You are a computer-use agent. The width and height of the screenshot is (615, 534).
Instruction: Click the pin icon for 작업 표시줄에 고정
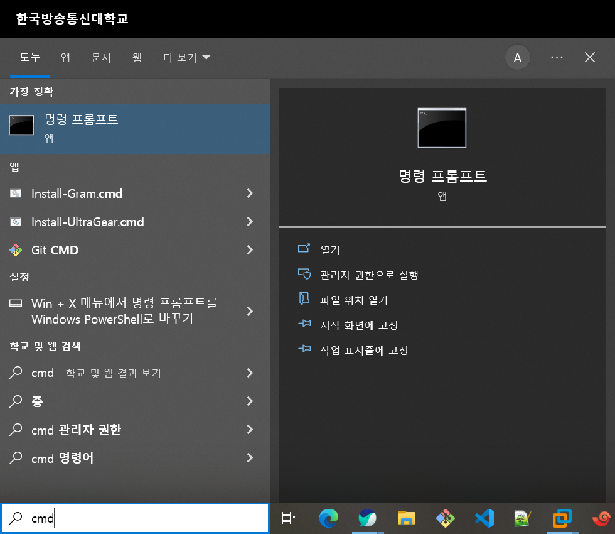click(x=304, y=348)
